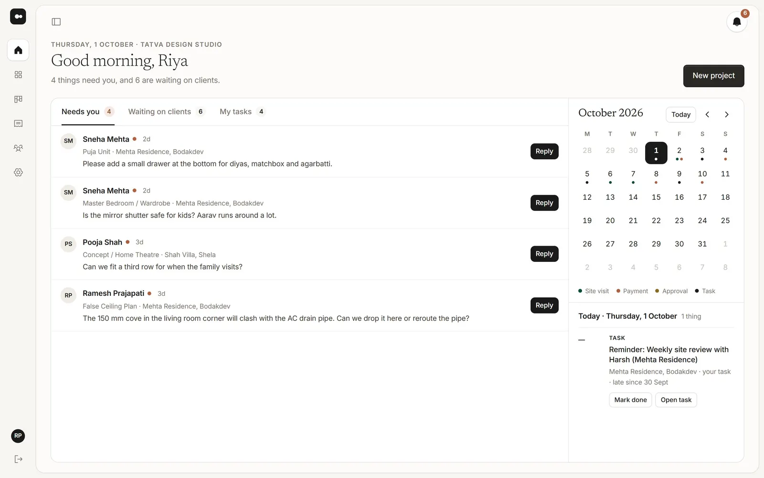Open the dashboard grid icon in sidebar
Viewport: 764px width, 478px height.
pos(18,75)
